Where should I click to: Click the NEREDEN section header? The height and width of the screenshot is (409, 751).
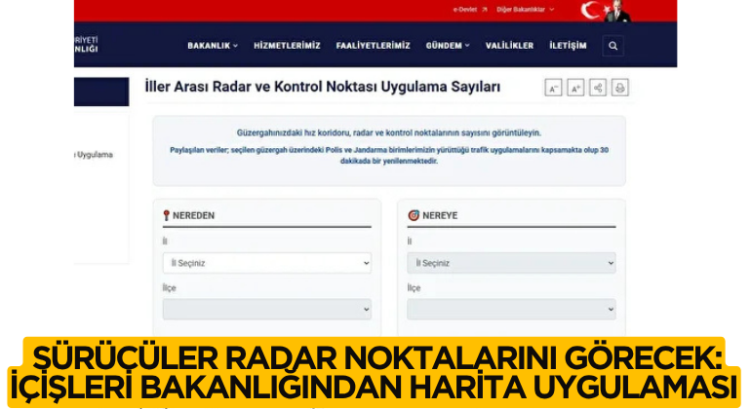point(188,215)
